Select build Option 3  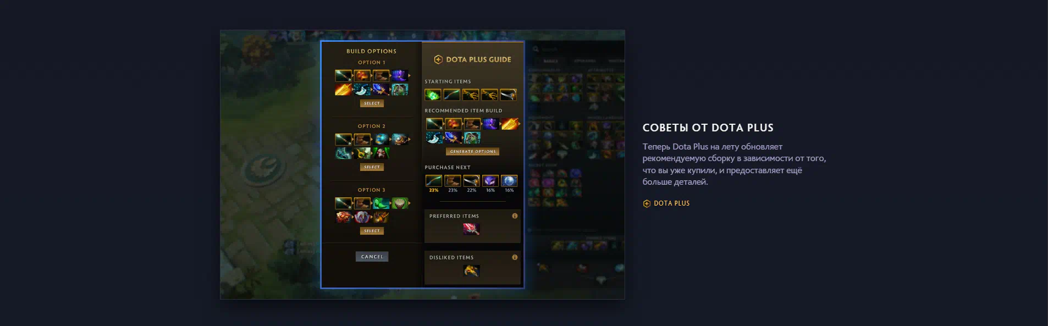pyautogui.click(x=372, y=231)
